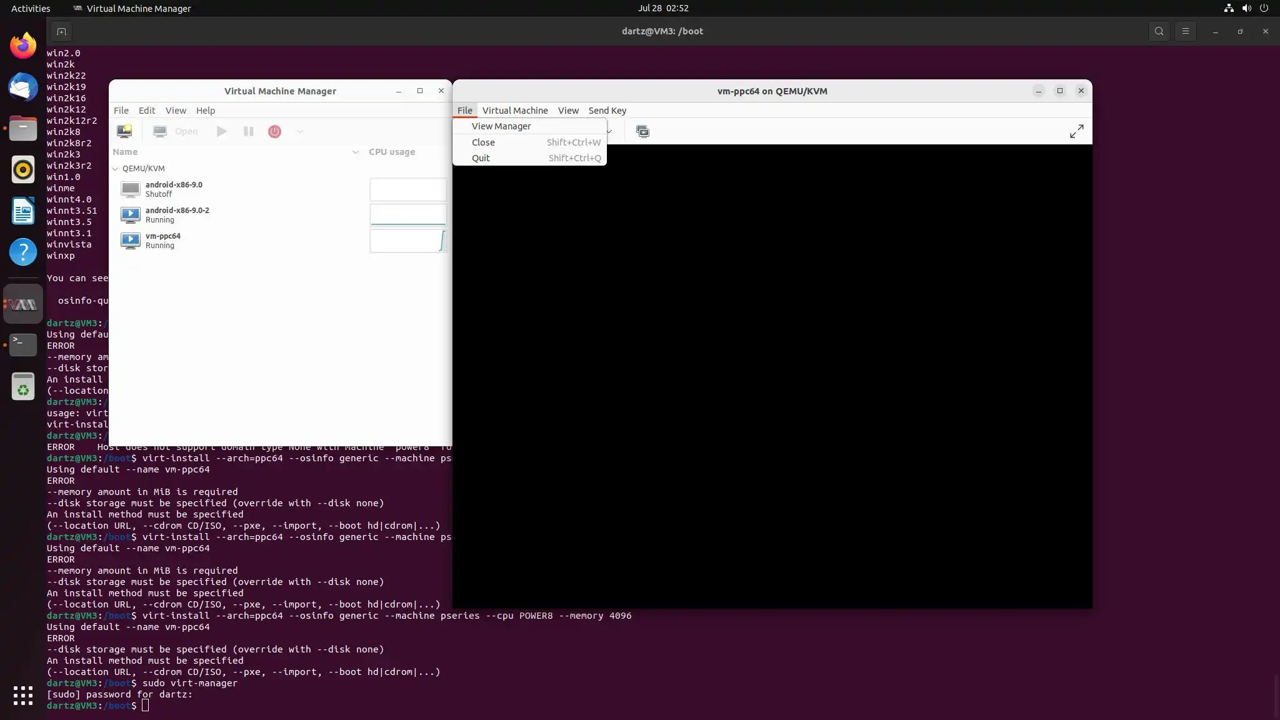Click the Name column sort chevron

point(355,152)
